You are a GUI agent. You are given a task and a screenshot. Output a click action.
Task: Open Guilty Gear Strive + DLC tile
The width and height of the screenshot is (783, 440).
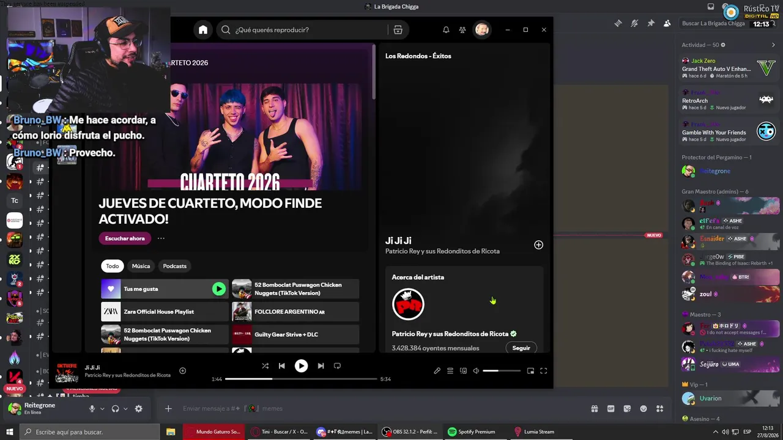295,334
